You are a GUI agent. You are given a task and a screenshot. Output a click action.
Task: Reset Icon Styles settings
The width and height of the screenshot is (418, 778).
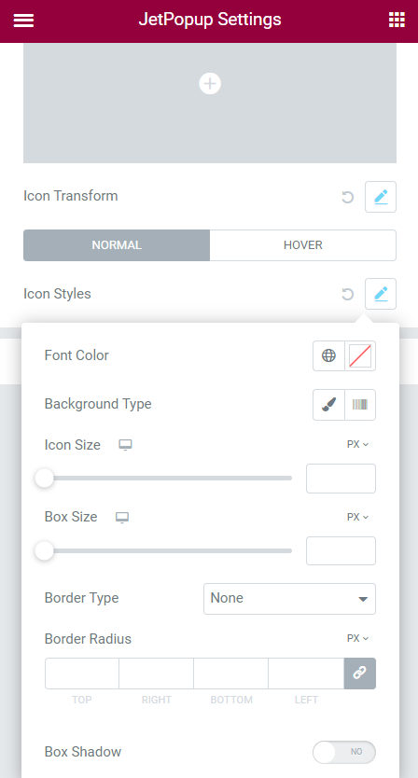[347, 294]
